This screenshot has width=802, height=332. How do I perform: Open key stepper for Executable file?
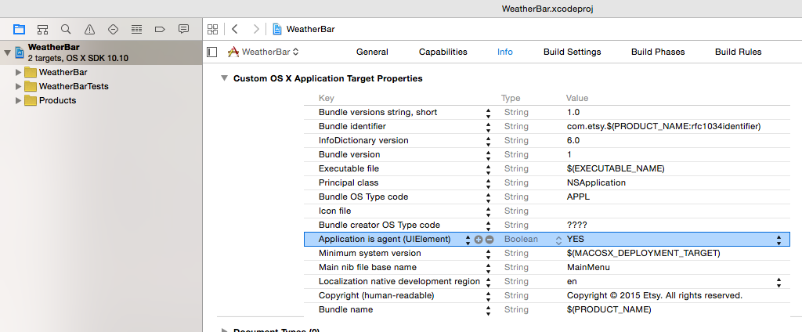pos(489,169)
